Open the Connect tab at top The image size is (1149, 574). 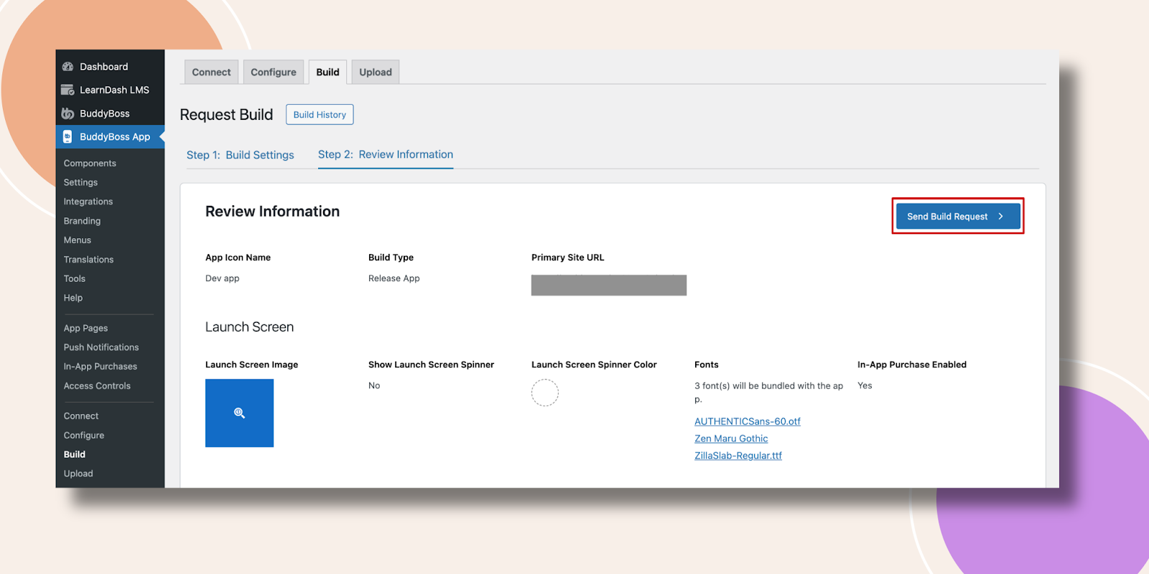point(211,72)
